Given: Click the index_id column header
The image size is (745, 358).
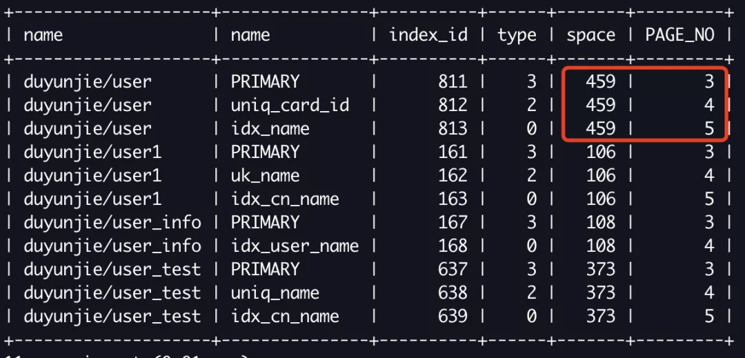Looking at the screenshot, I should click(x=428, y=35).
